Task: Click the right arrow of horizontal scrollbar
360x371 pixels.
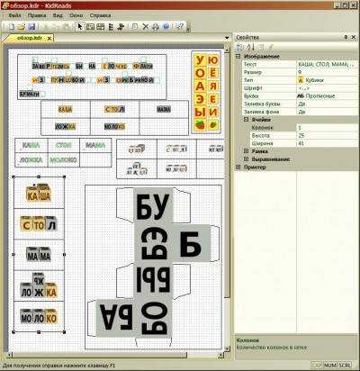Action: coord(221,355)
